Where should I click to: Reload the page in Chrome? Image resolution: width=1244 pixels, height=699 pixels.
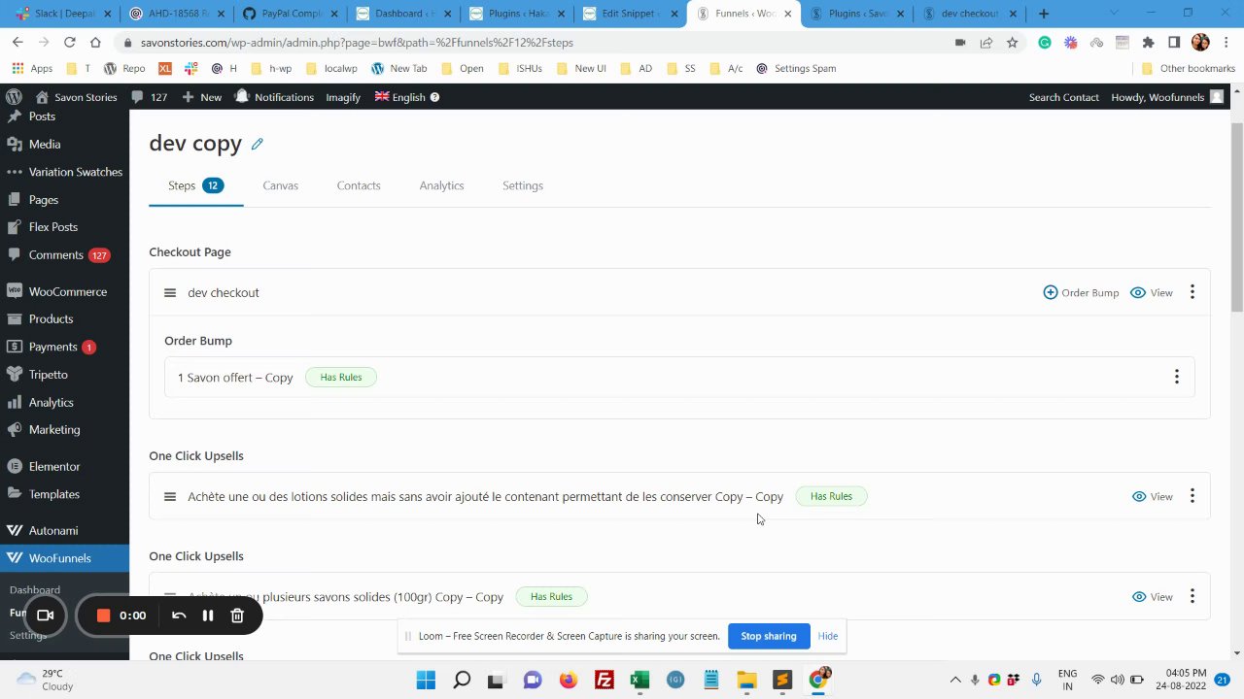[69, 43]
